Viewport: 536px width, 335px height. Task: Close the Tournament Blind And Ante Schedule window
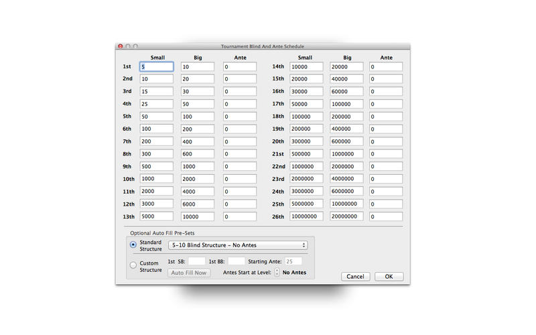click(x=121, y=46)
